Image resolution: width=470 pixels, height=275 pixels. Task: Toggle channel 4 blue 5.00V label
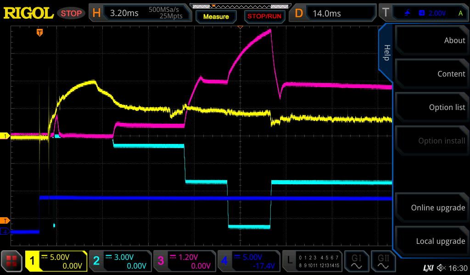pyautogui.click(x=248, y=261)
